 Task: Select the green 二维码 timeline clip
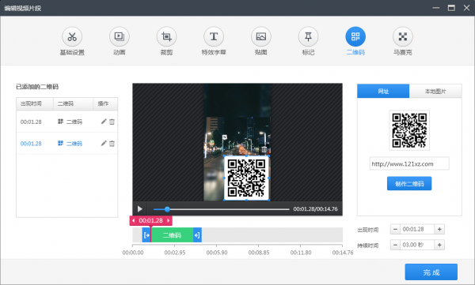click(172, 235)
